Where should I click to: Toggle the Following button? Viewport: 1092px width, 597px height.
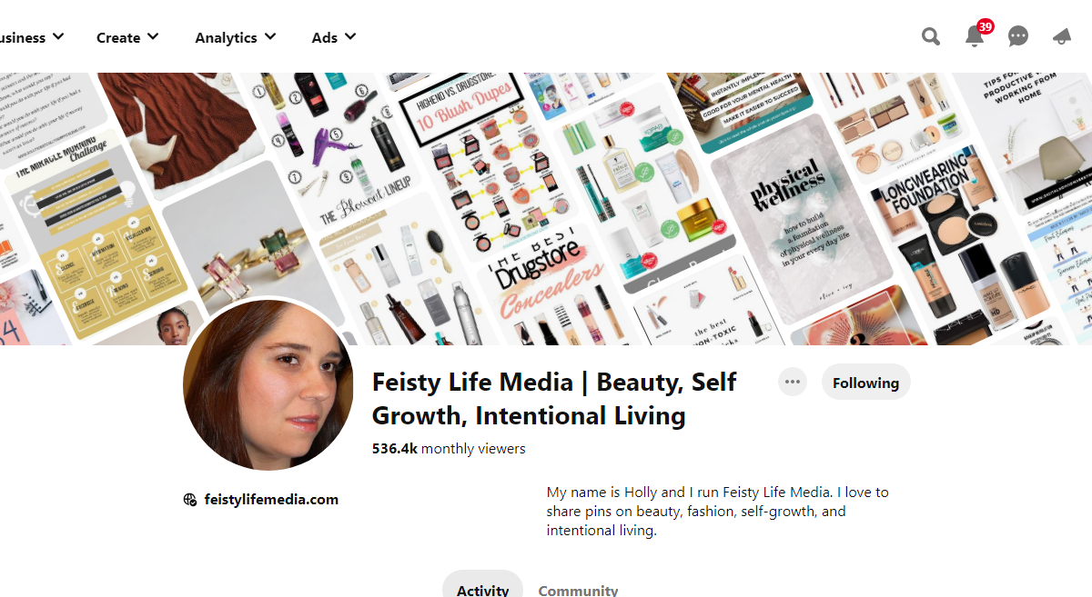(x=865, y=383)
